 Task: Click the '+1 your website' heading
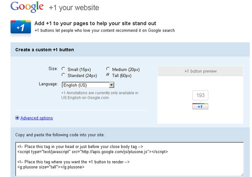pos(74,8)
